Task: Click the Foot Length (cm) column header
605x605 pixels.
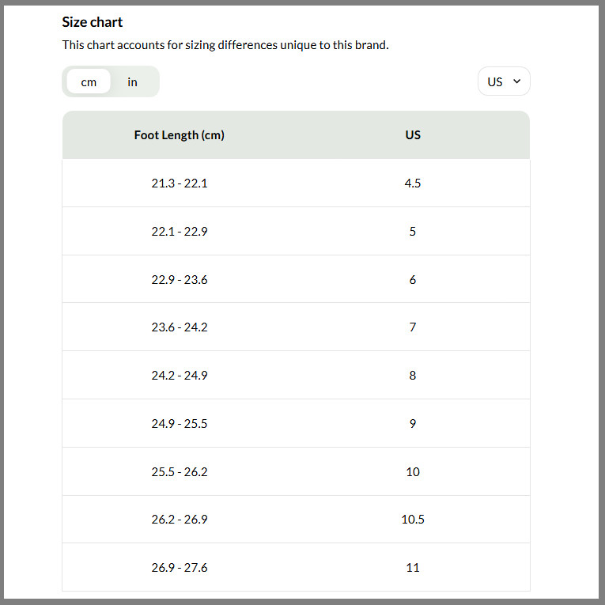Action: (180, 135)
